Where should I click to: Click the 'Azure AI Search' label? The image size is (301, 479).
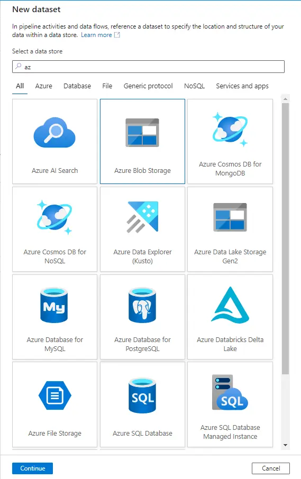click(x=54, y=170)
